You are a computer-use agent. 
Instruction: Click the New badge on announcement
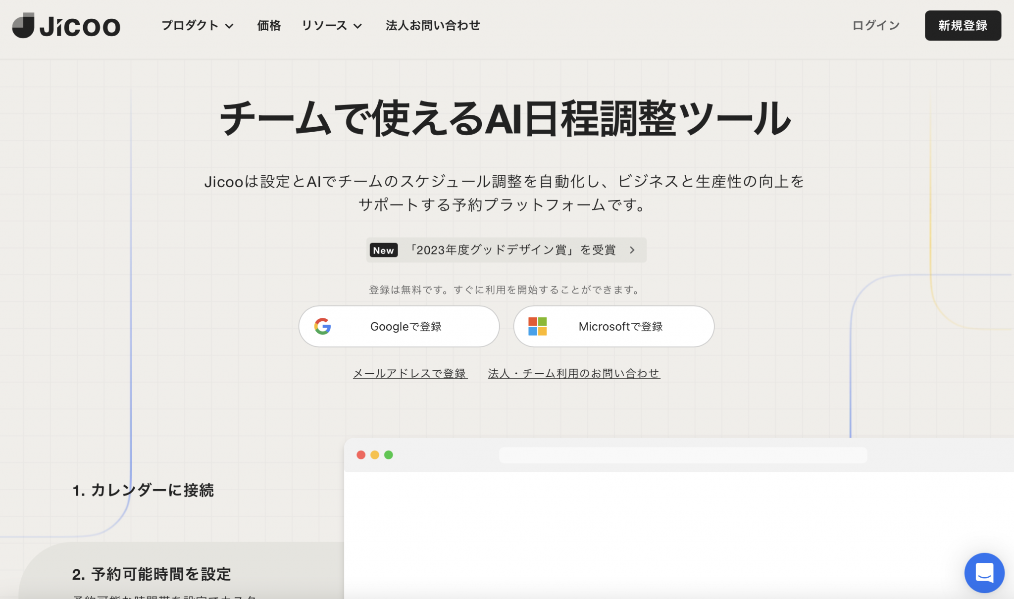[383, 250]
